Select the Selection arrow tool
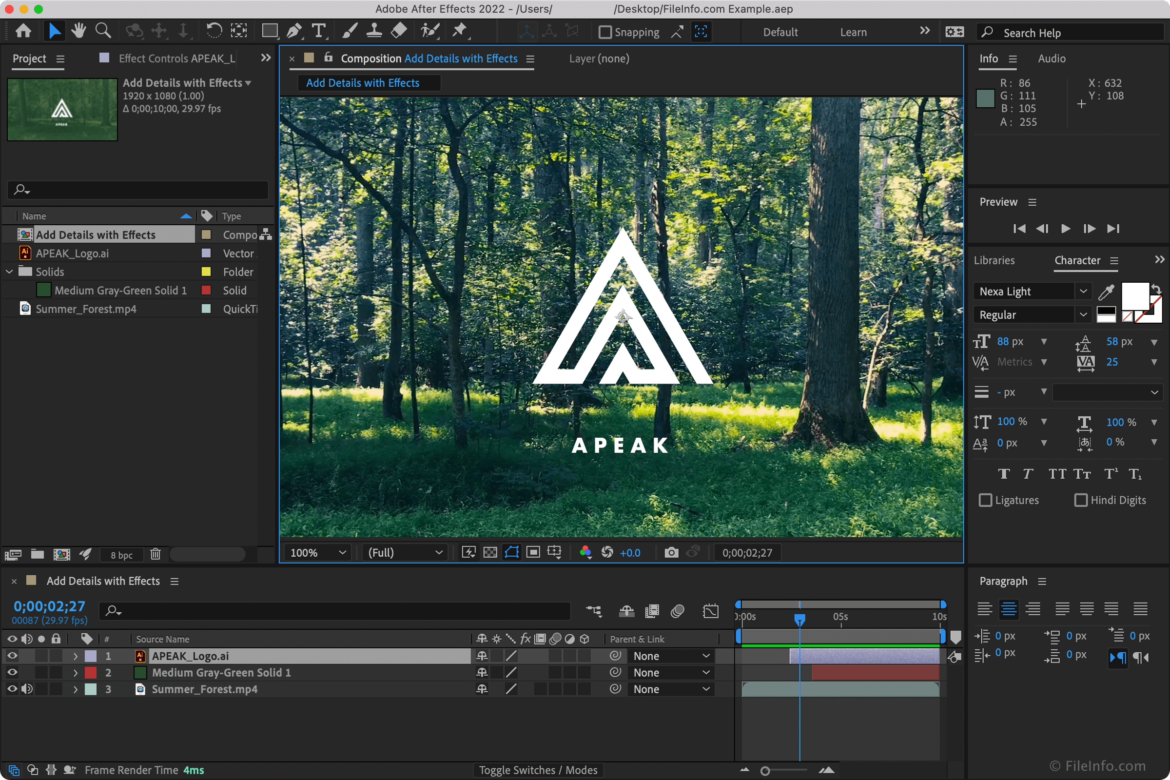The image size is (1170, 780). coord(54,31)
